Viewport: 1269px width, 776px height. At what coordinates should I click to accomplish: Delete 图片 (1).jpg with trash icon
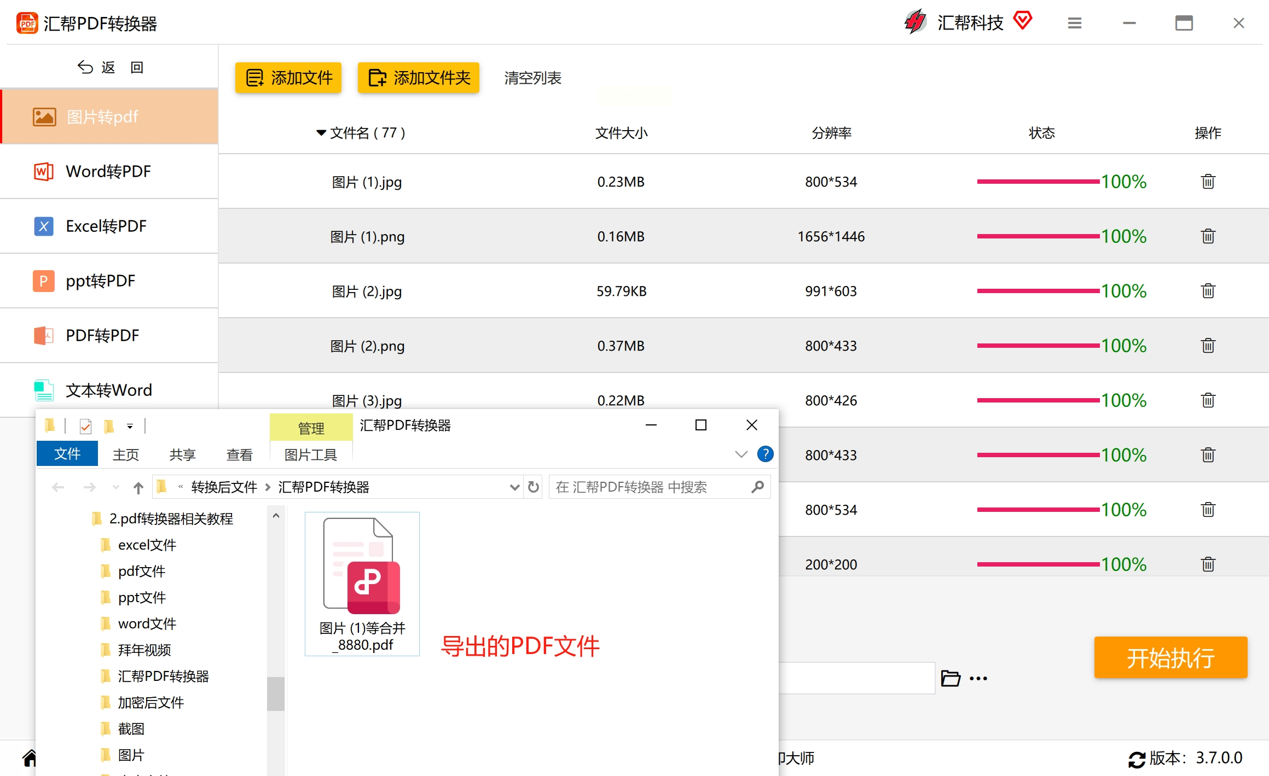click(1208, 182)
